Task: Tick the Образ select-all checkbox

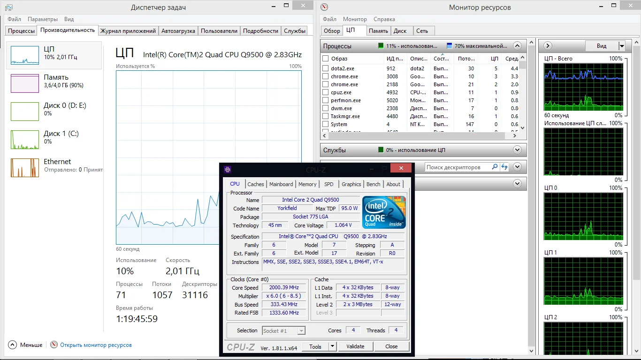Action: (x=325, y=59)
